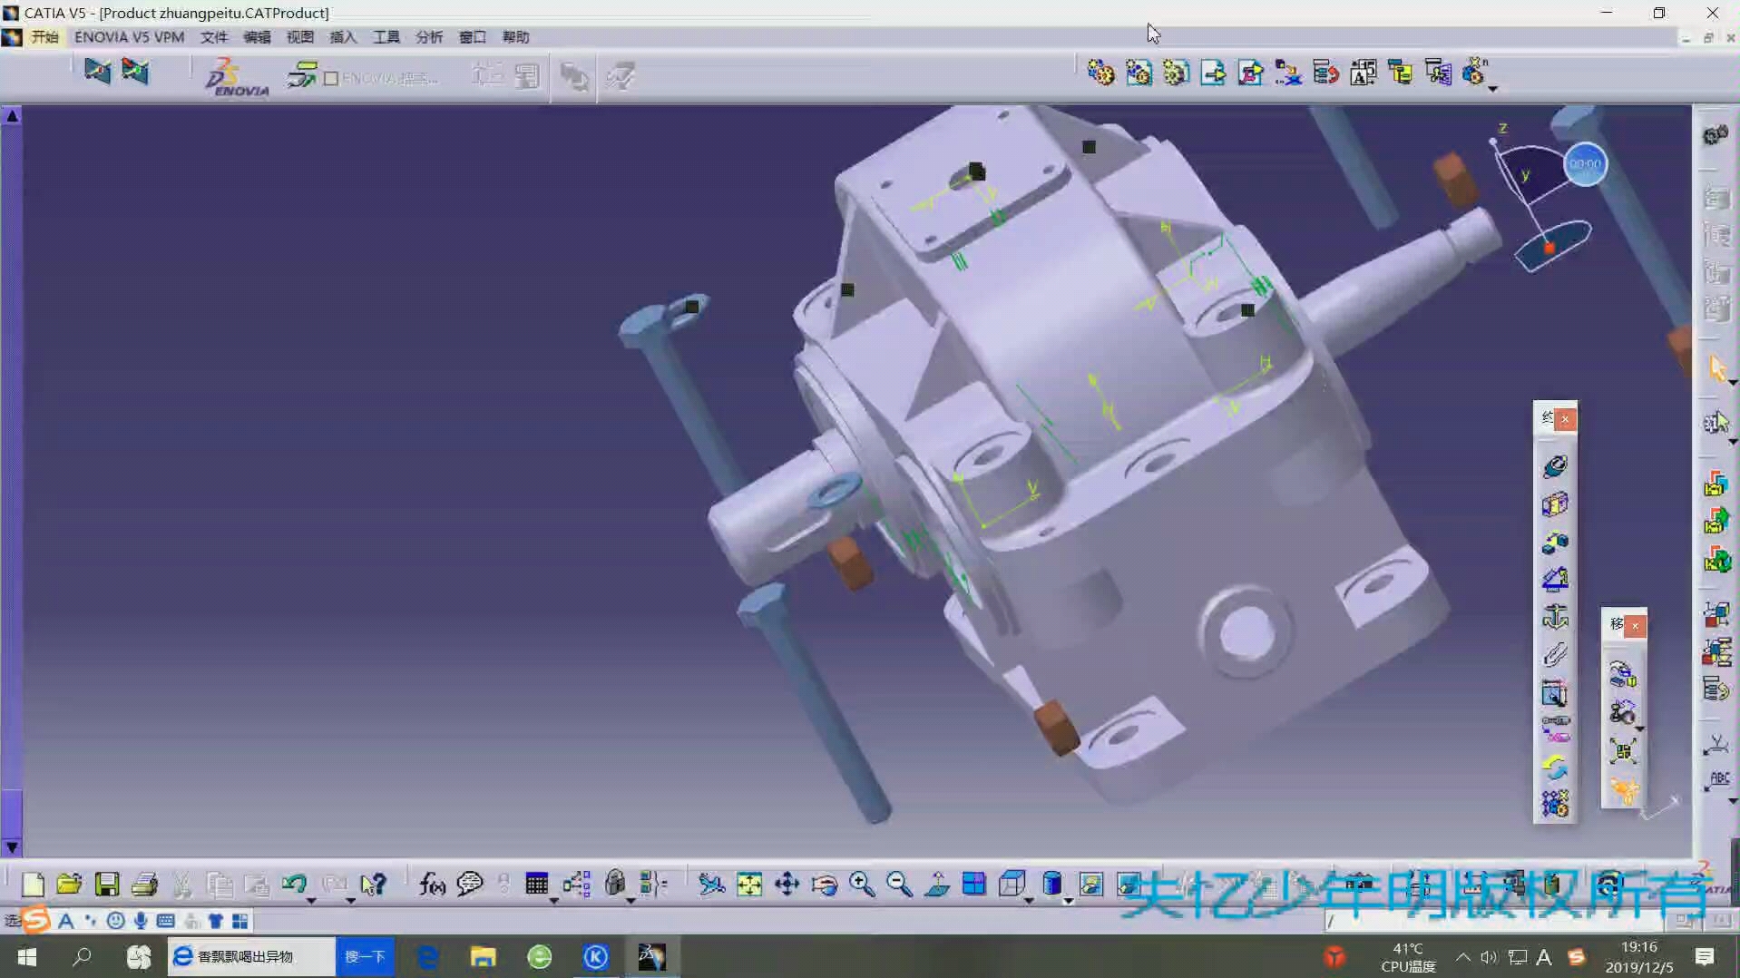
Task: Select the Coincidence constraint tool
Action: (1554, 465)
